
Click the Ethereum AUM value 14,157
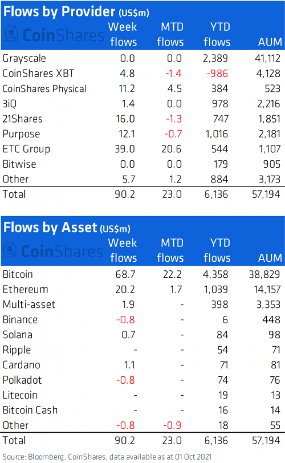[x=267, y=290]
